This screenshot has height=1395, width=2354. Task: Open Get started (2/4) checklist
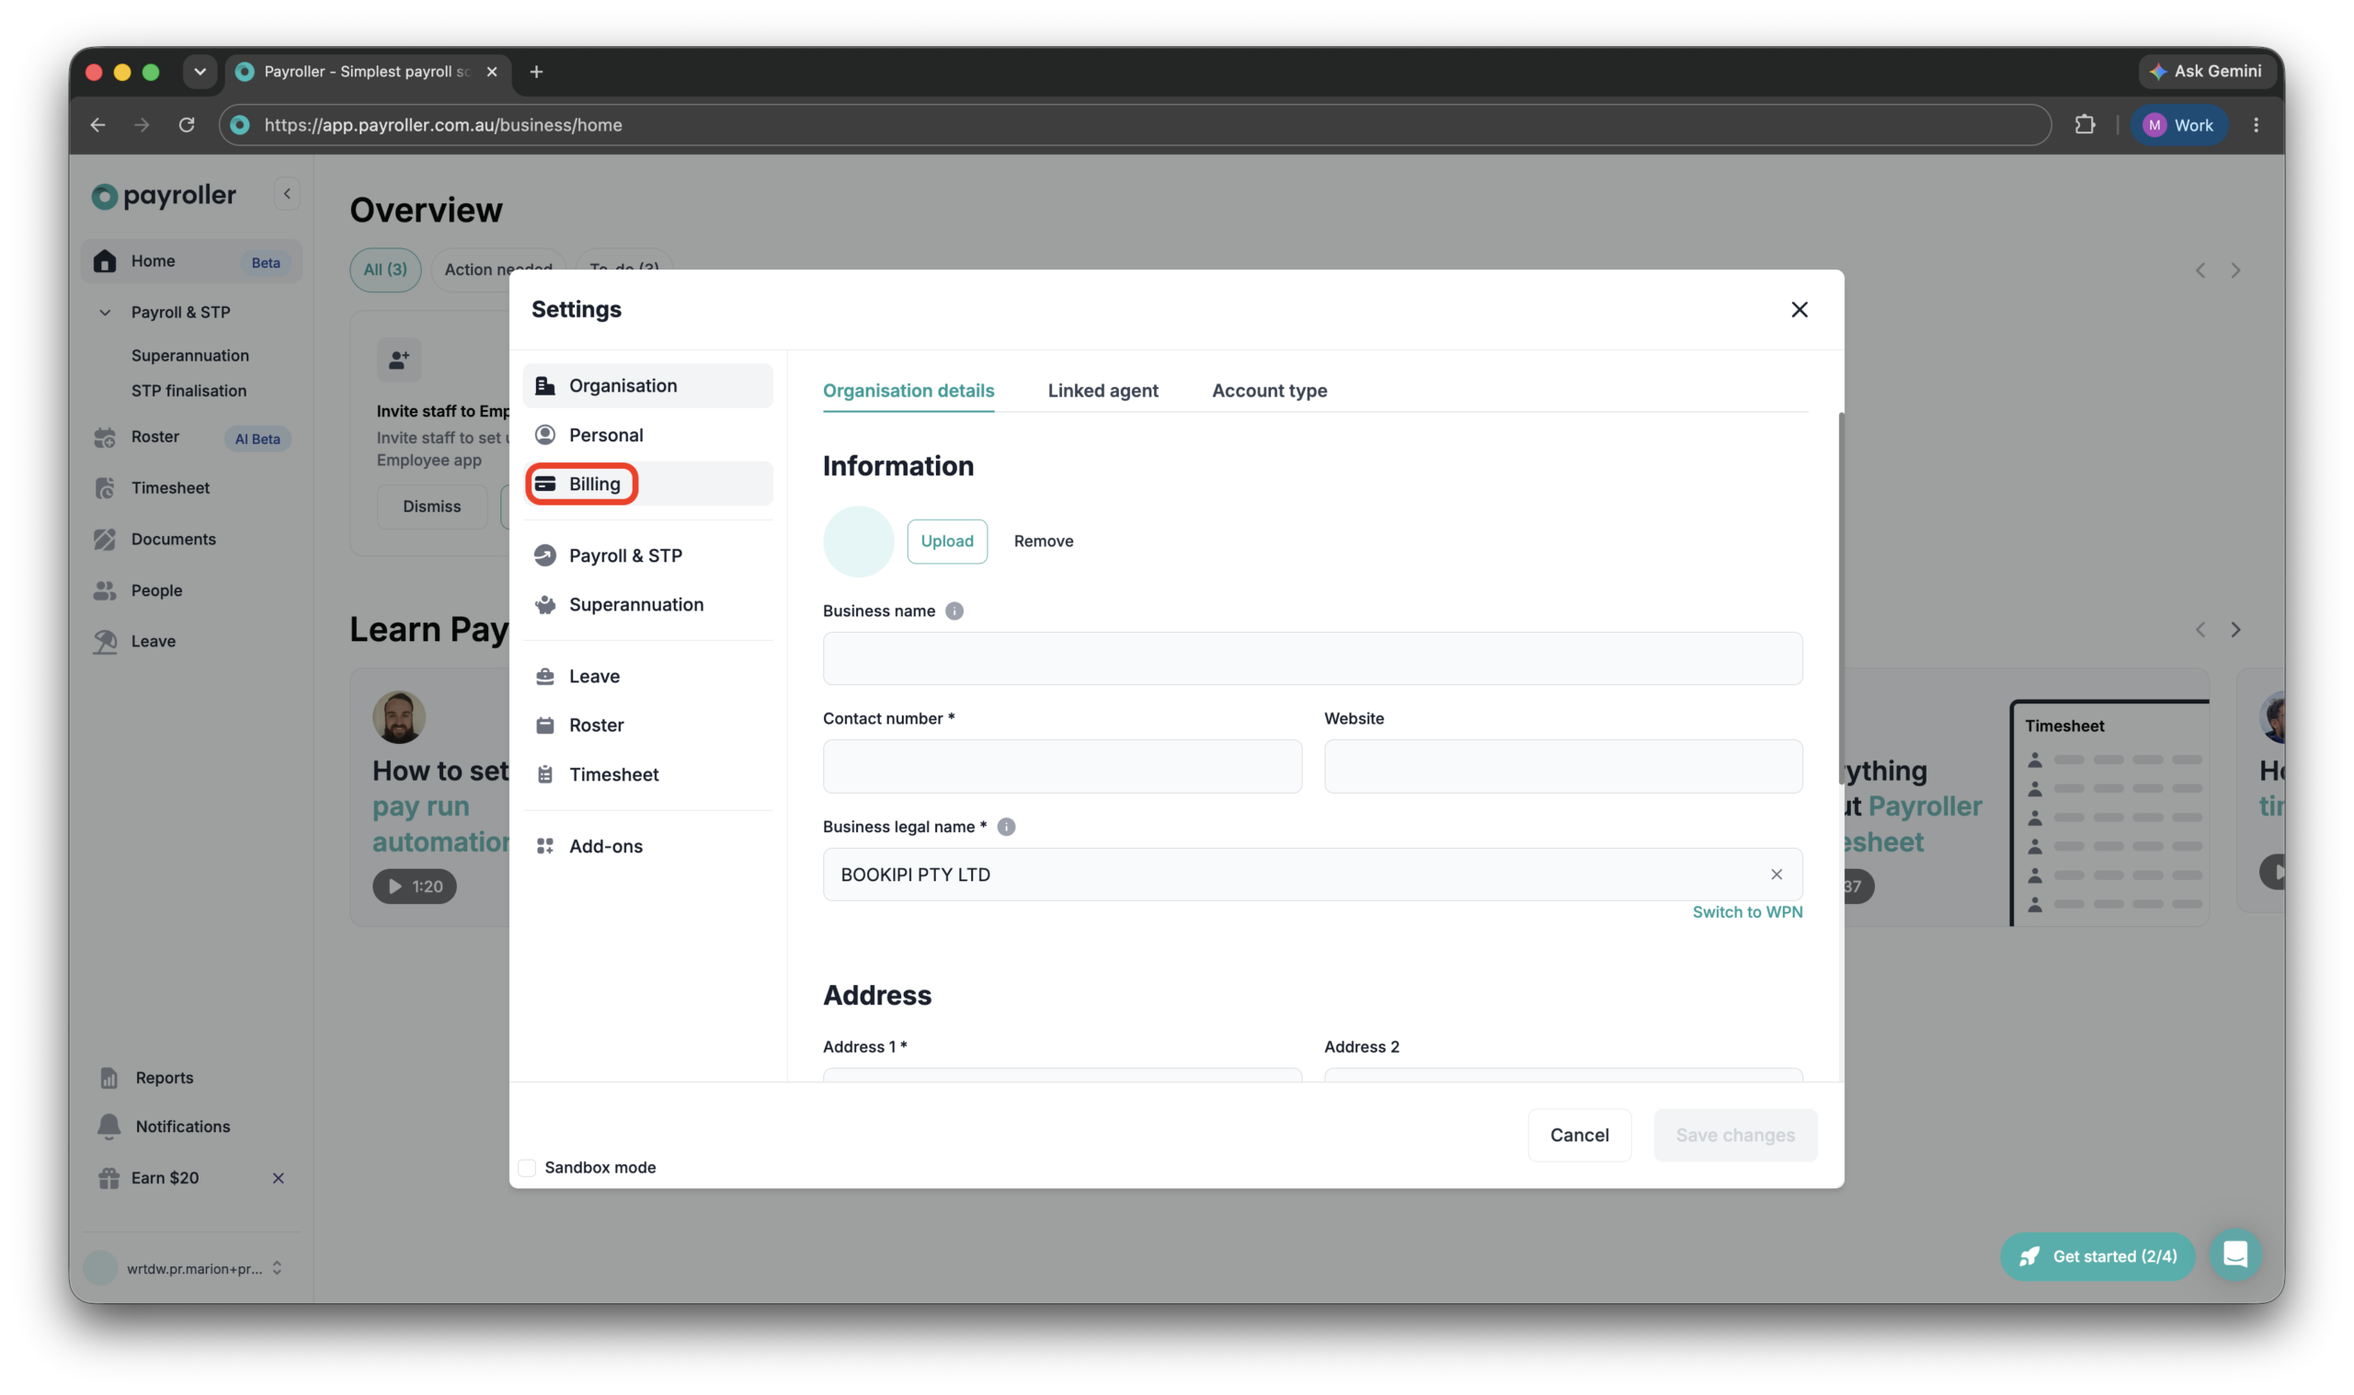click(x=2097, y=1256)
